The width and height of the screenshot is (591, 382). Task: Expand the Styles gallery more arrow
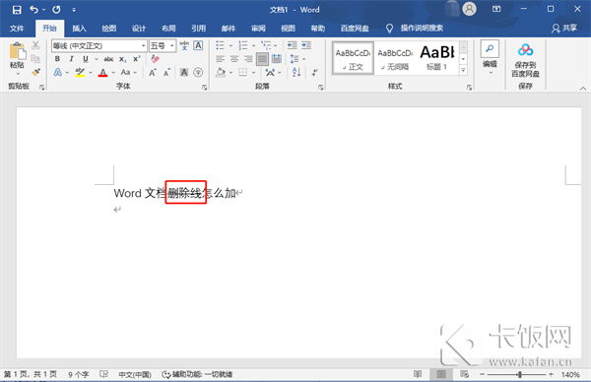click(x=463, y=70)
